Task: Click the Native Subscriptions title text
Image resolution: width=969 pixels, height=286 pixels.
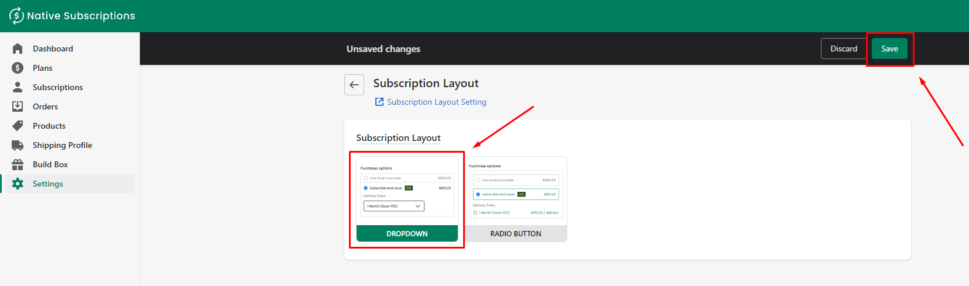Action: coord(81,16)
